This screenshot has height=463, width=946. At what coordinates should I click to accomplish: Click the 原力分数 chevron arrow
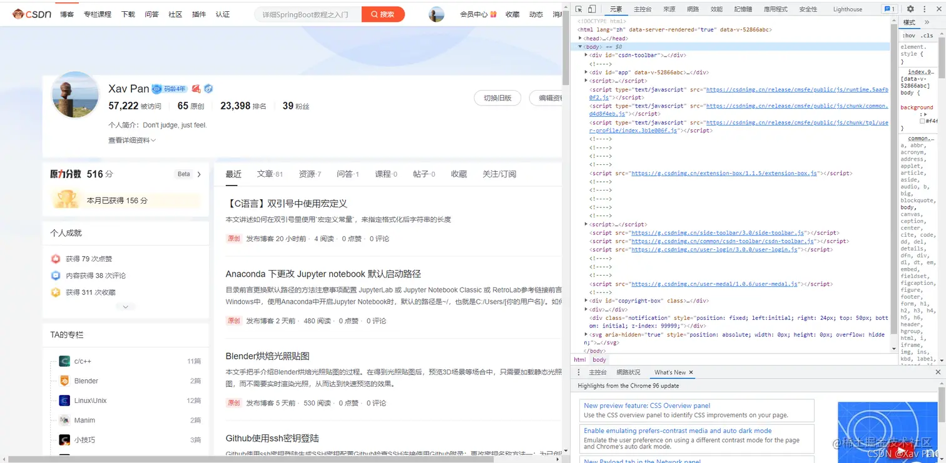tap(199, 174)
